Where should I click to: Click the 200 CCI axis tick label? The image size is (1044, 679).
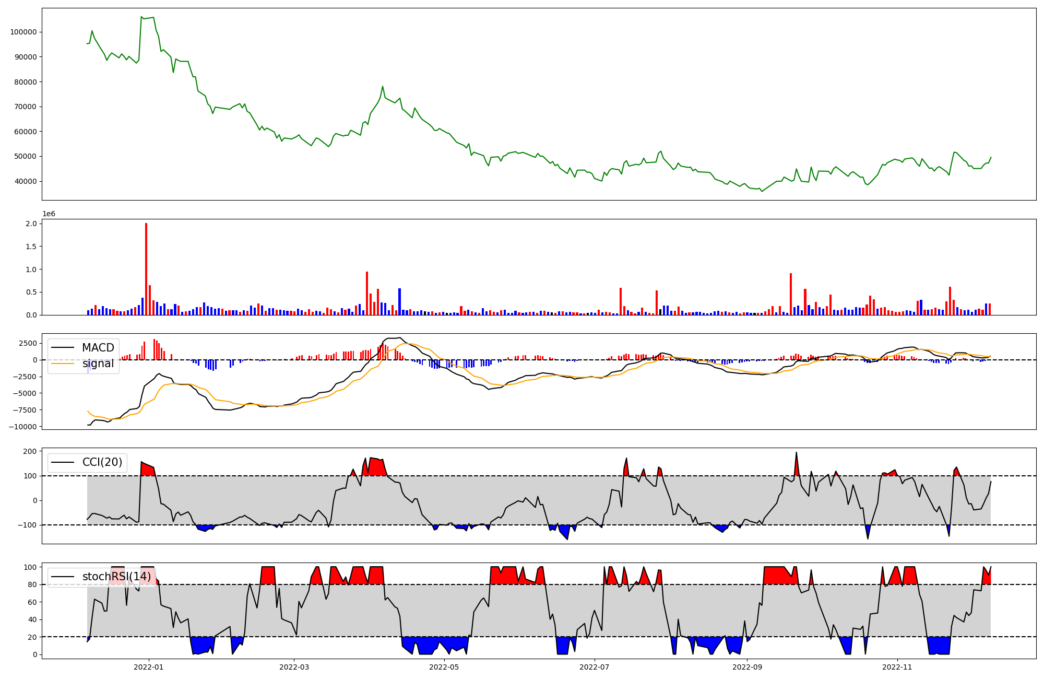click(x=30, y=451)
